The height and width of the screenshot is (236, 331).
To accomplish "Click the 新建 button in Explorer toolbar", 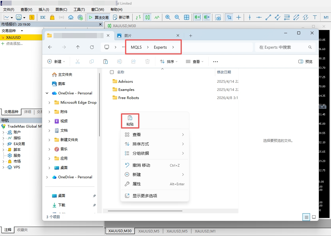I will 56,61.
